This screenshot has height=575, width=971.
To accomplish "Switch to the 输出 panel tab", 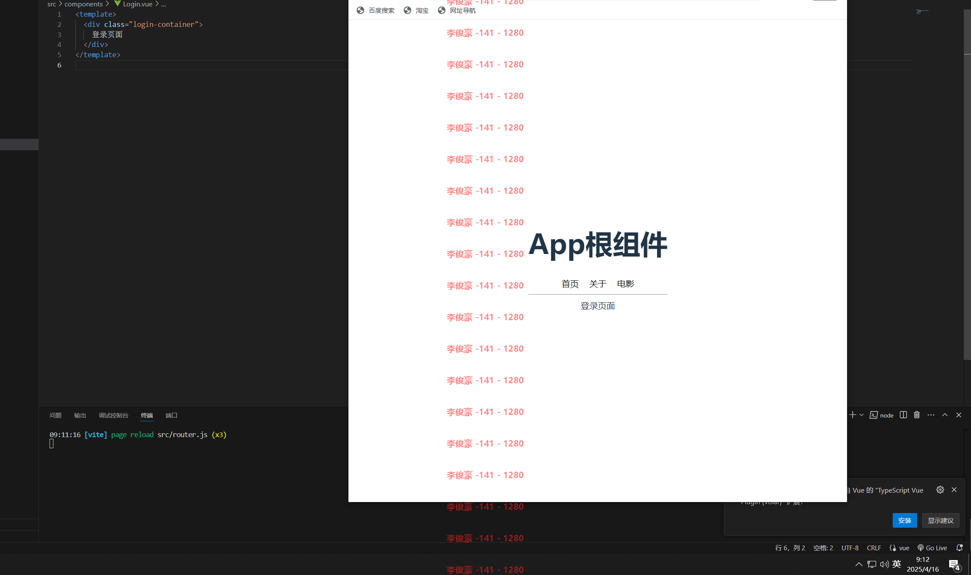I will (80, 415).
